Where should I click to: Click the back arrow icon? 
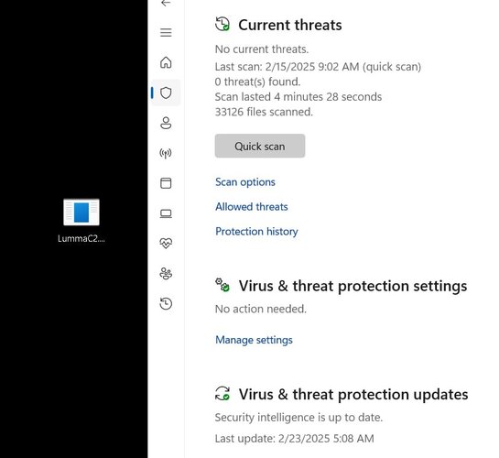coord(166,3)
